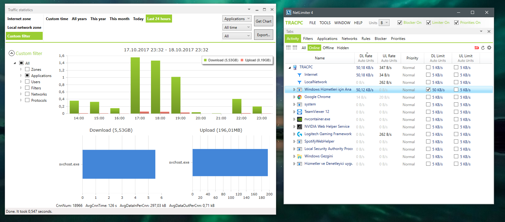
Task: Switch to the compact grid view icon
Action: [288, 48]
